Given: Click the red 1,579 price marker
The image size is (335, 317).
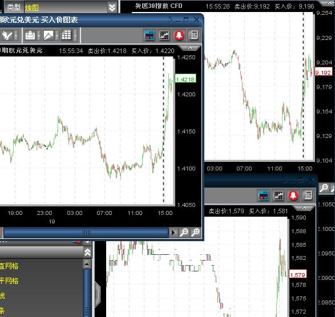Looking at the screenshot, I should click(x=298, y=275).
